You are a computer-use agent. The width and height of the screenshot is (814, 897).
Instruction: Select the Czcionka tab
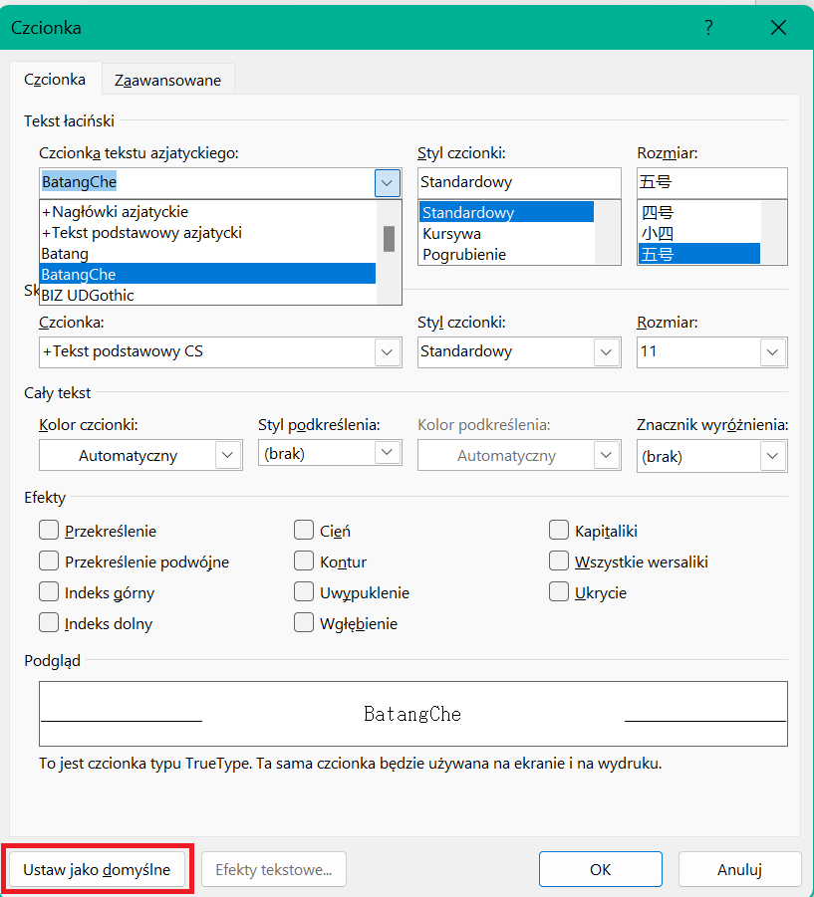55,79
